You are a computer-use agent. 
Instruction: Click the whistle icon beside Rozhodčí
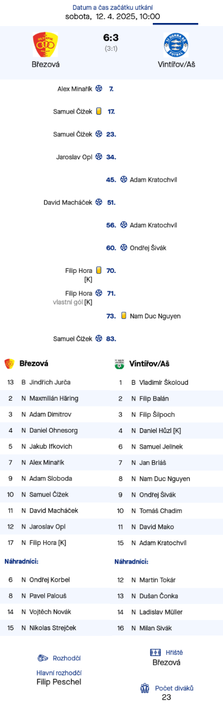43,658
